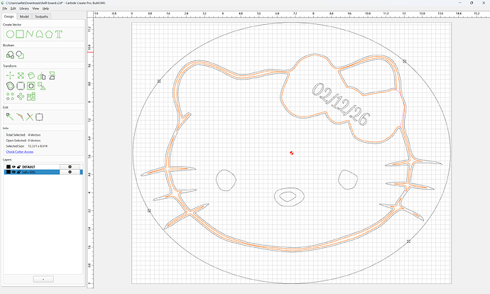
Task: Select the hello kitty layer row
Action: coord(43,172)
